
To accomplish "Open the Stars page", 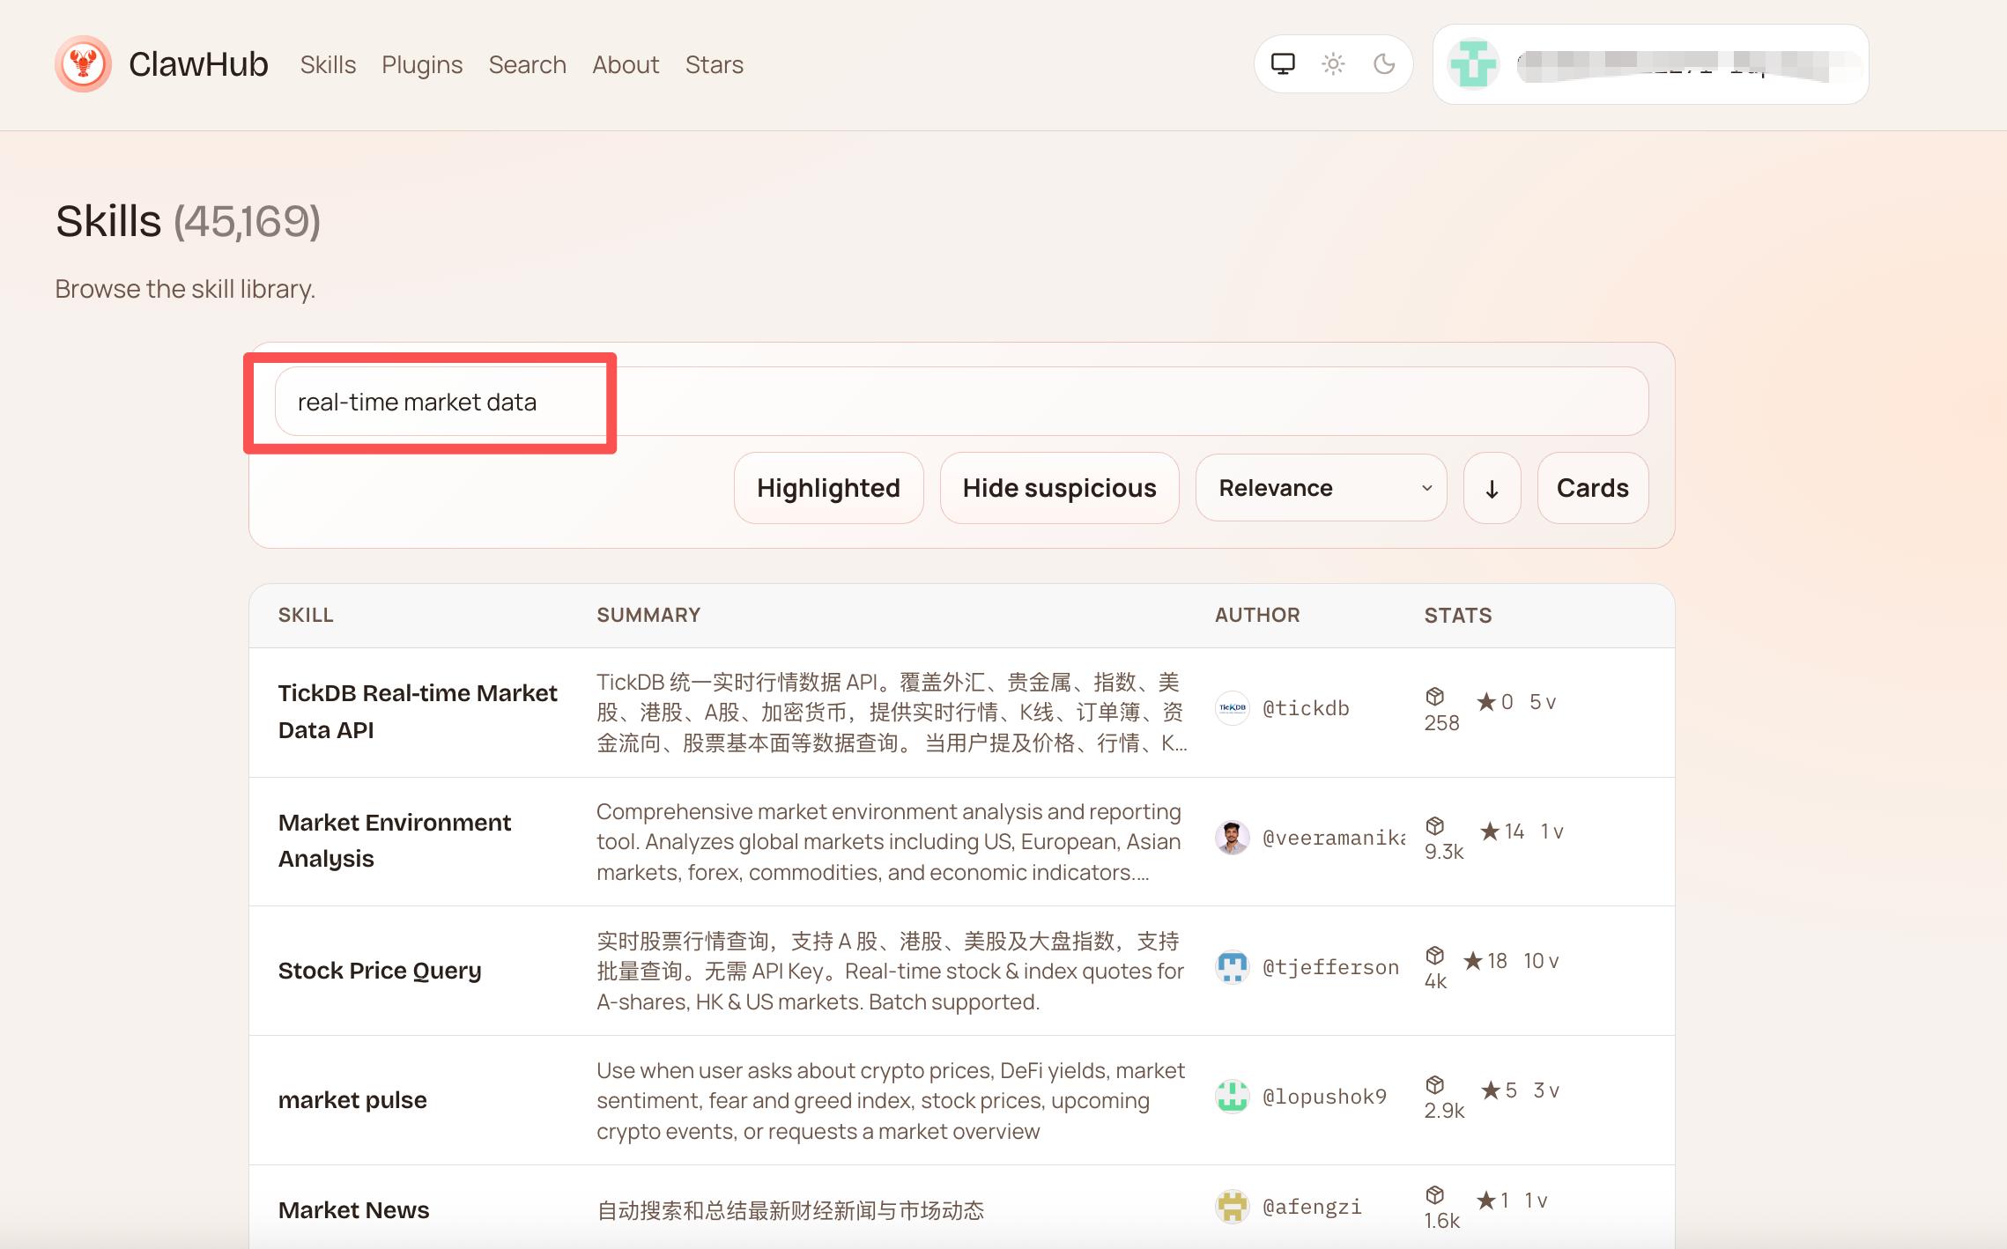I will click(x=714, y=64).
